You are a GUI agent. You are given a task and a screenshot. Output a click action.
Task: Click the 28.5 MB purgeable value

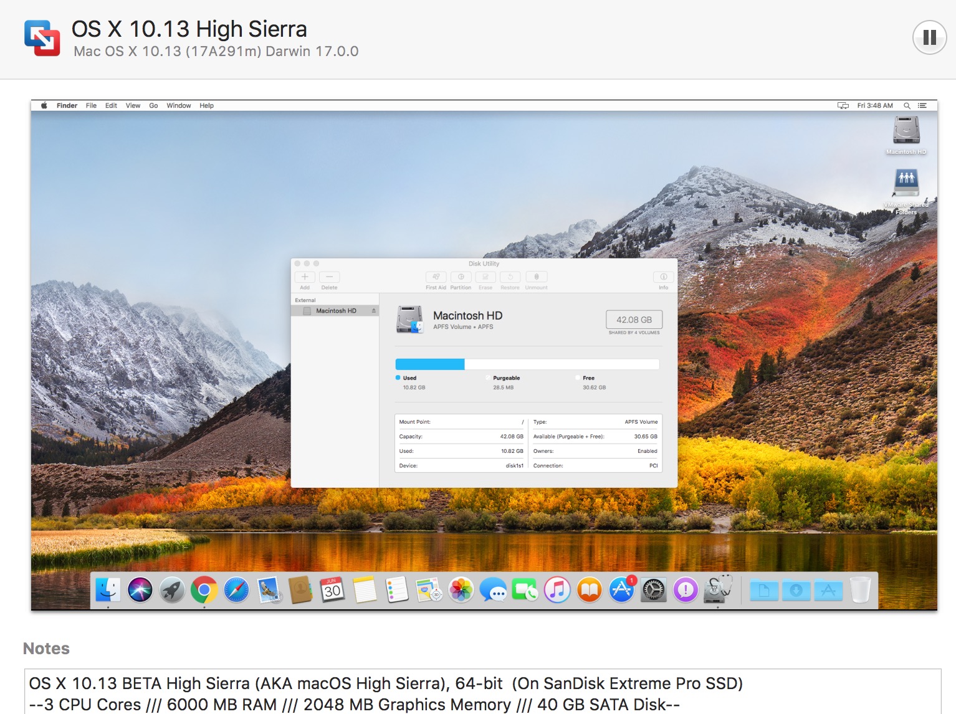504,388
